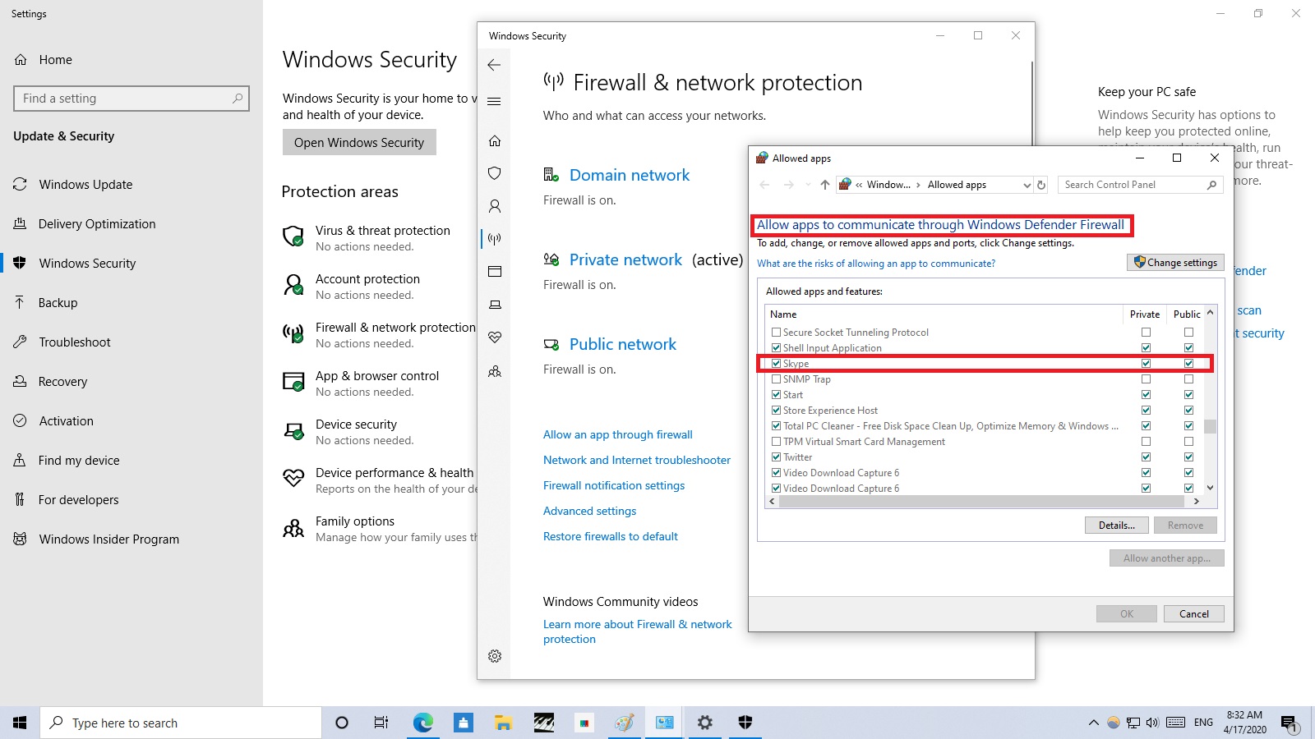
Task: Click Find a setting search box
Action: [x=131, y=99]
